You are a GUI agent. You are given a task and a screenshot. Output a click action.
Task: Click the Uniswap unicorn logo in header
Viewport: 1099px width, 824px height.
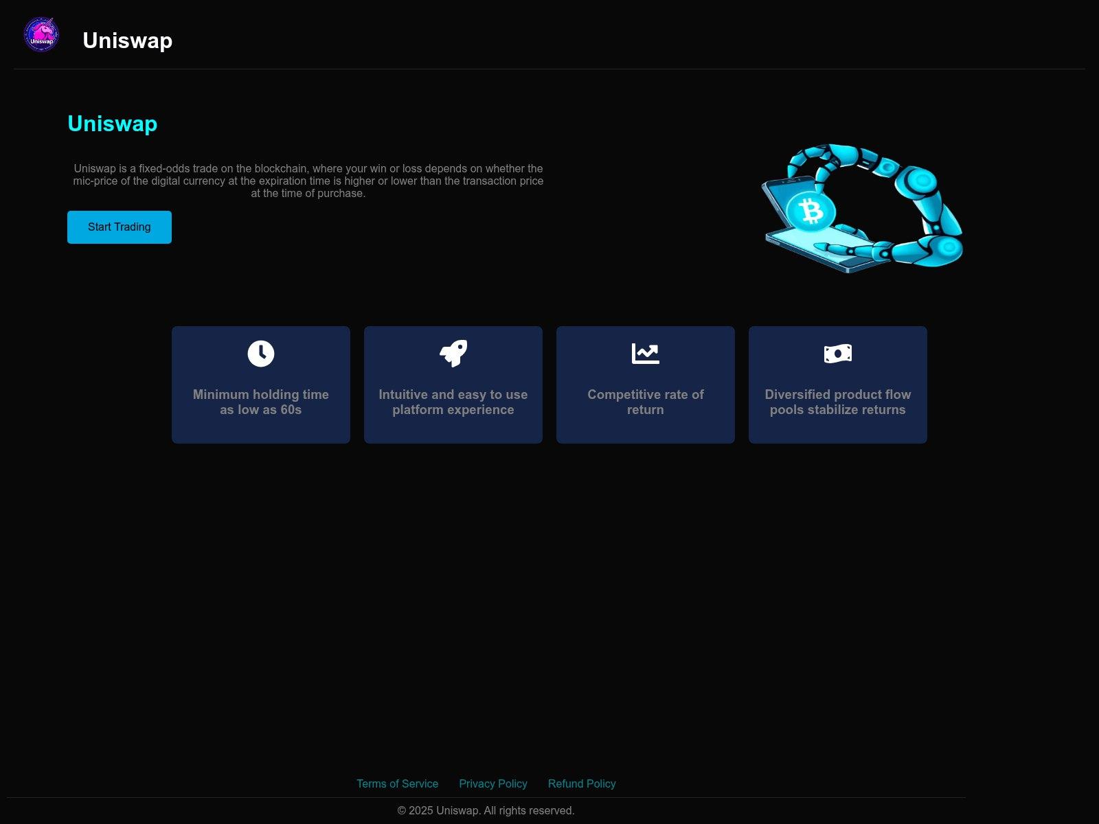(41, 35)
